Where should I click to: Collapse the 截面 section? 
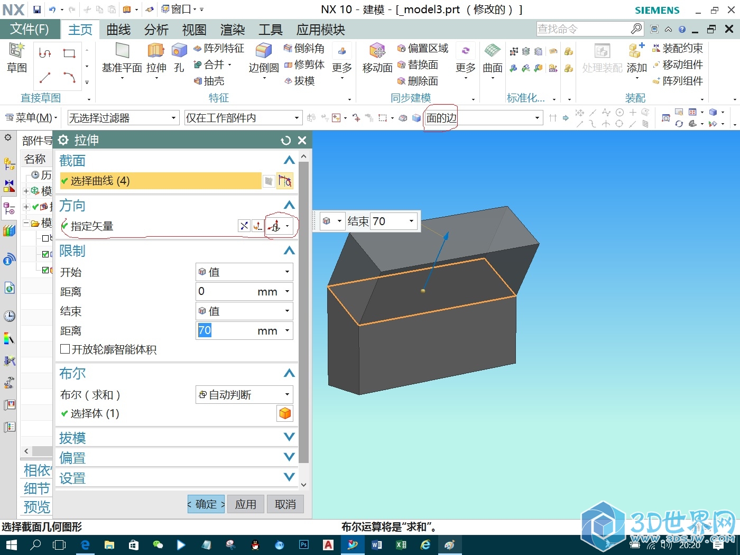click(x=289, y=160)
